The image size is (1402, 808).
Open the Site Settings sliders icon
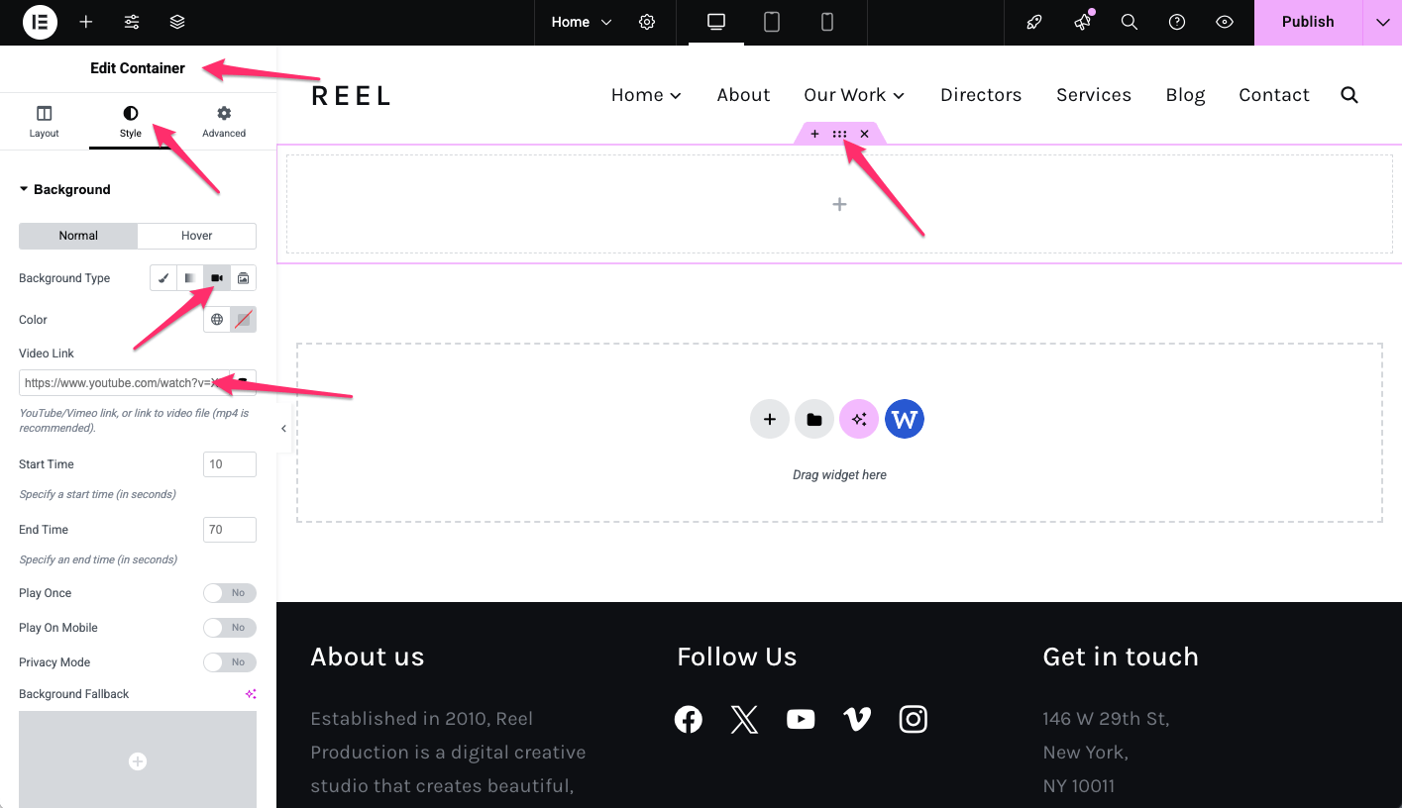(132, 22)
